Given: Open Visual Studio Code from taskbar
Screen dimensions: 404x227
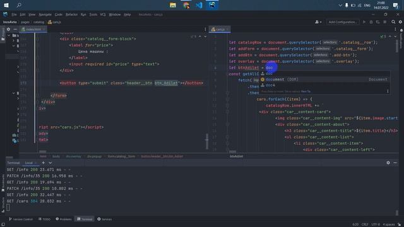Looking at the screenshot, I should click(x=199, y=5).
